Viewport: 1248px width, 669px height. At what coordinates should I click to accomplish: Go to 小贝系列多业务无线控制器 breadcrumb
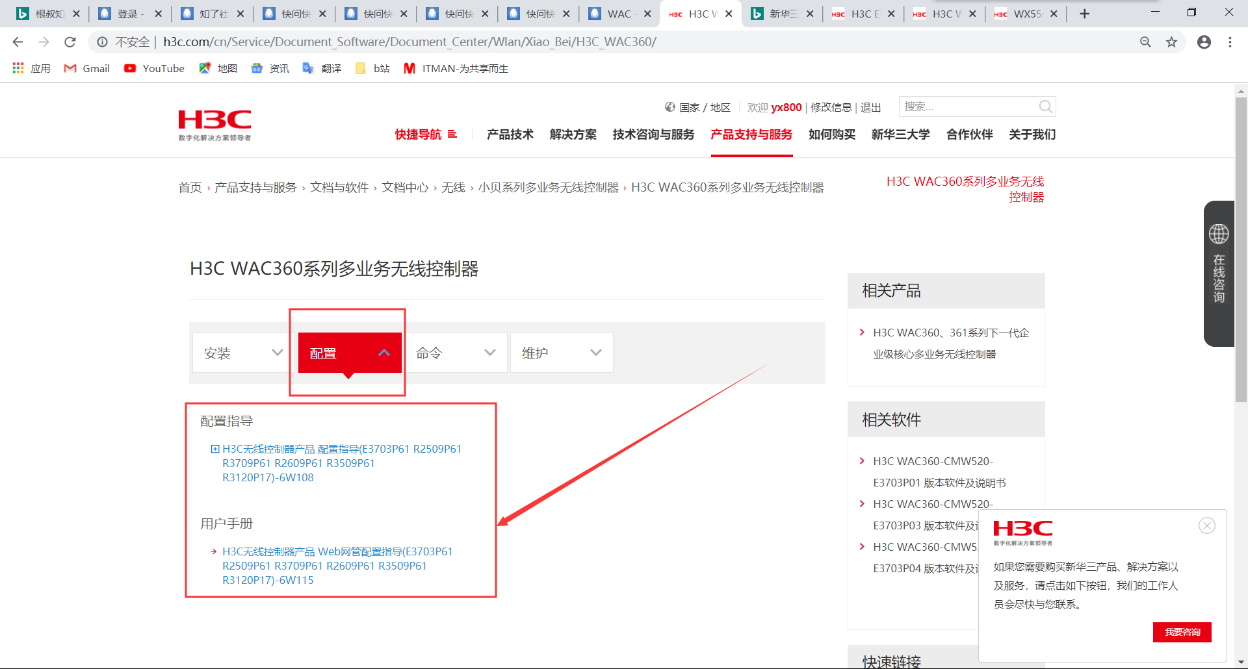pyautogui.click(x=548, y=188)
